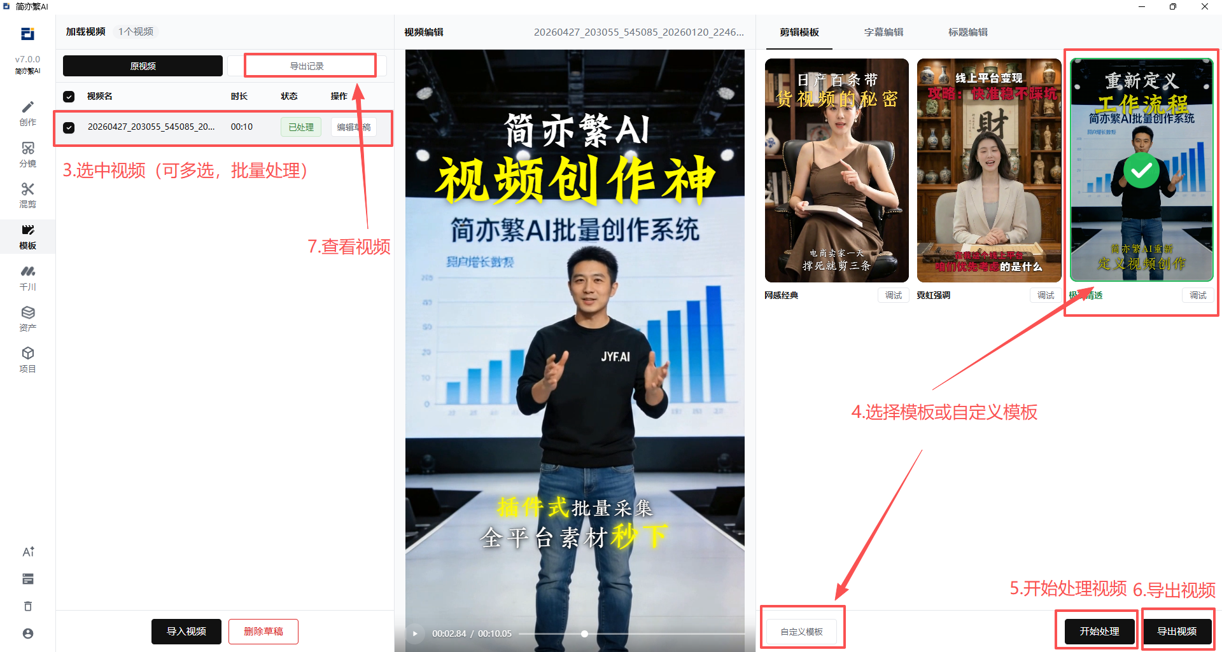This screenshot has height=652, width=1222.
Task: Open the 混剪 scissors section
Action: [x=27, y=195]
